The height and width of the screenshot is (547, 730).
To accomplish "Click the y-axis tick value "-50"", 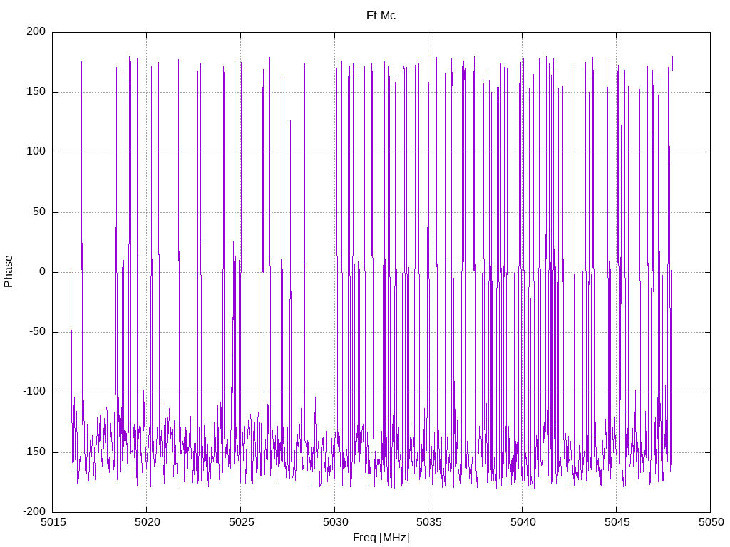I will 38,332.
